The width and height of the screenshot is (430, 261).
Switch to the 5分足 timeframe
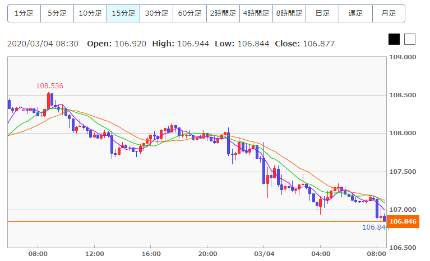(57, 13)
